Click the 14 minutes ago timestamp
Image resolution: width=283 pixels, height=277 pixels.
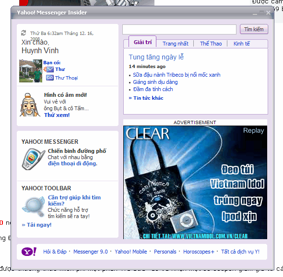point(147,67)
